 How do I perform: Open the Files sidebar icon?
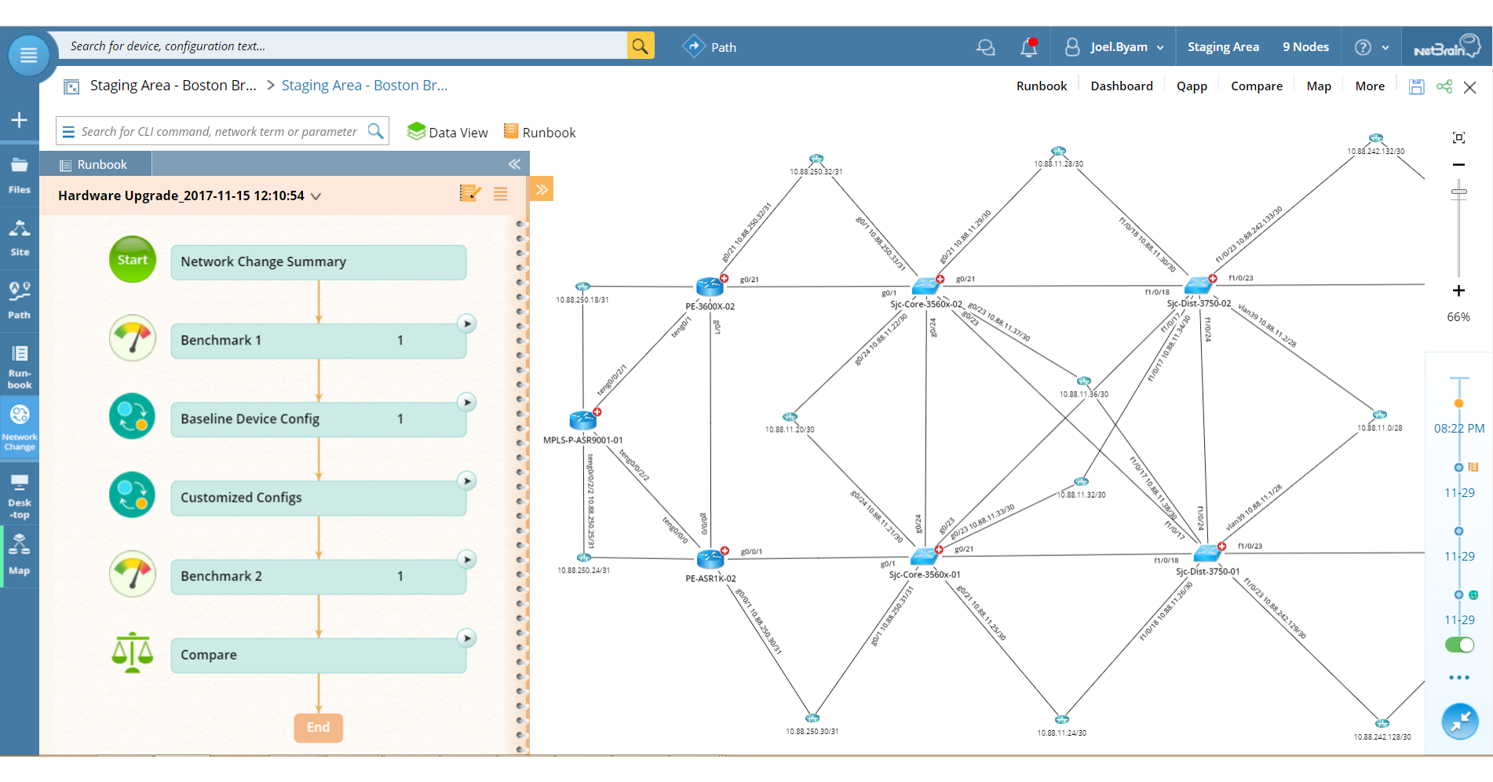point(20,175)
